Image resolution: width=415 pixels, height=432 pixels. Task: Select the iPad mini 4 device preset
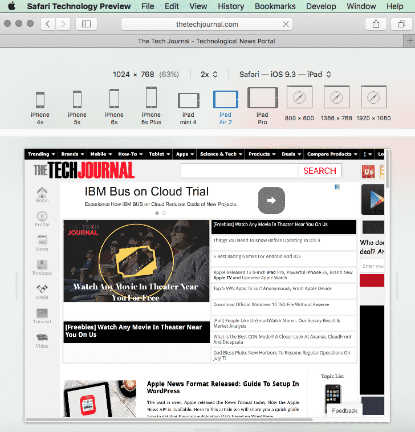pos(188,101)
